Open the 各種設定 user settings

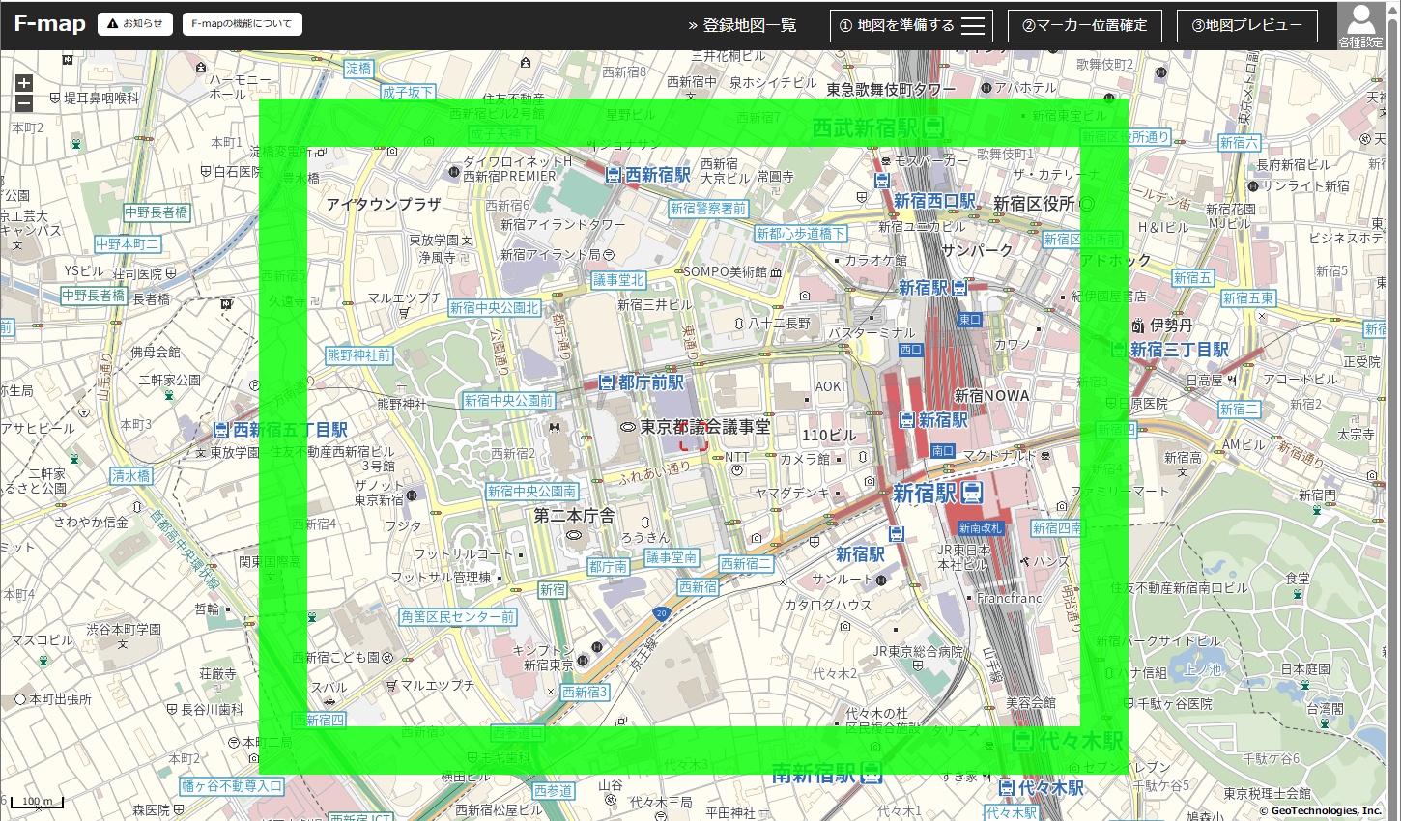coord(1360,26)
